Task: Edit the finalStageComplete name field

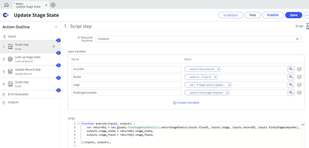Action: (126, 93)
